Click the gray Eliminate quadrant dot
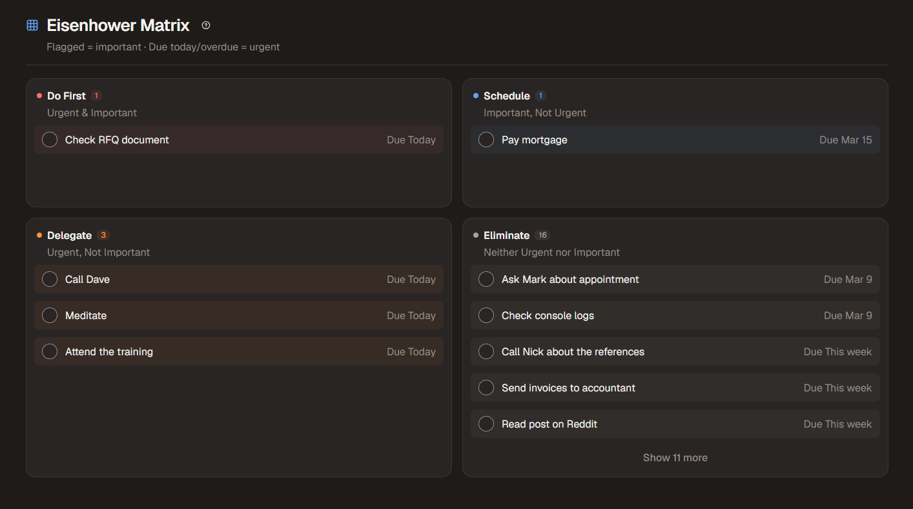This screenshot has height=509, width=913. coord(476,235)
